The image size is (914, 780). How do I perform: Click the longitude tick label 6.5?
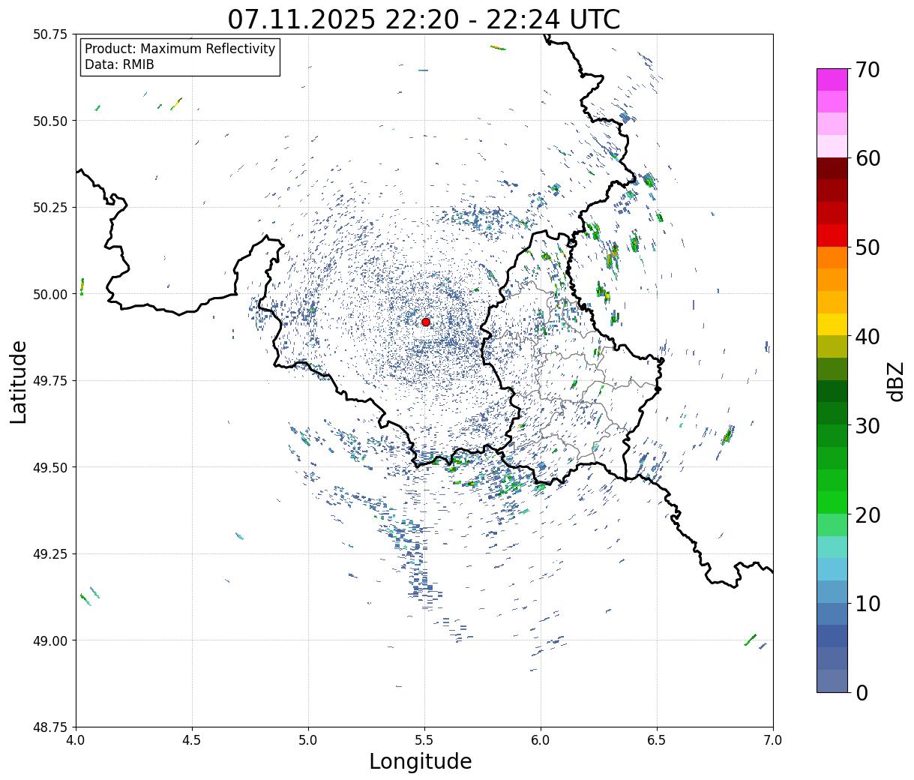[657, 740]
